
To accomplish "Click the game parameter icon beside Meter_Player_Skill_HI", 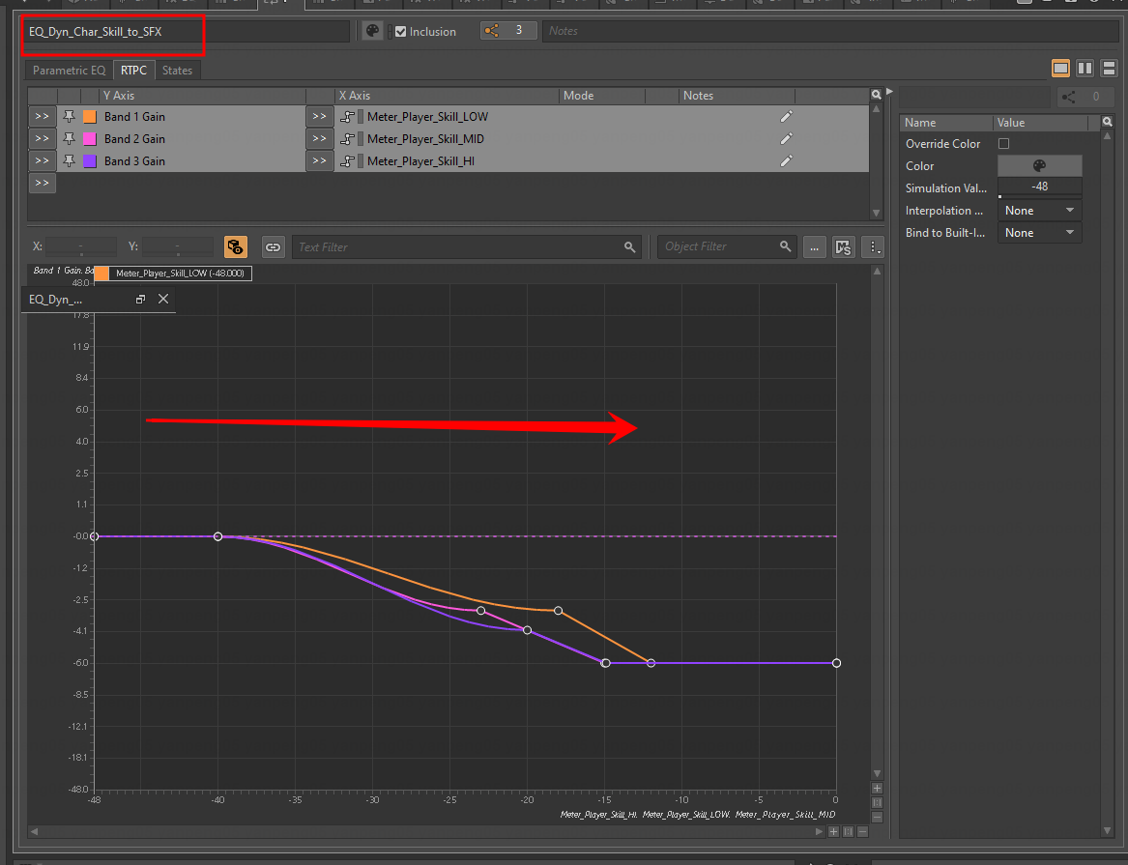I will pos(347,161).
